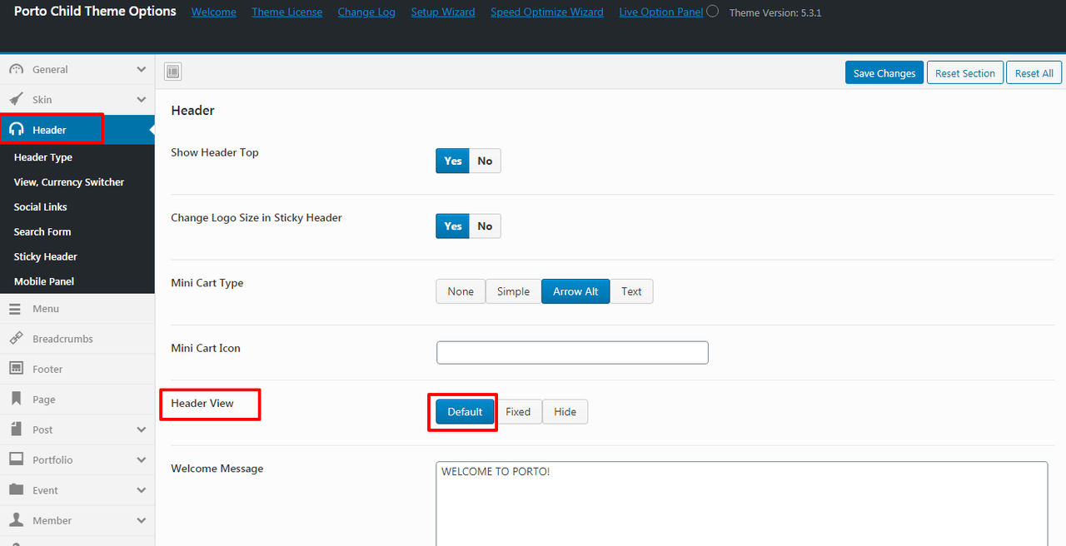
Task: Open the Change Log link
Action: click(366, 12)
